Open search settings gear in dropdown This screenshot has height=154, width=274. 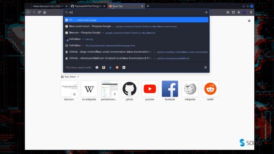(205, 68)
